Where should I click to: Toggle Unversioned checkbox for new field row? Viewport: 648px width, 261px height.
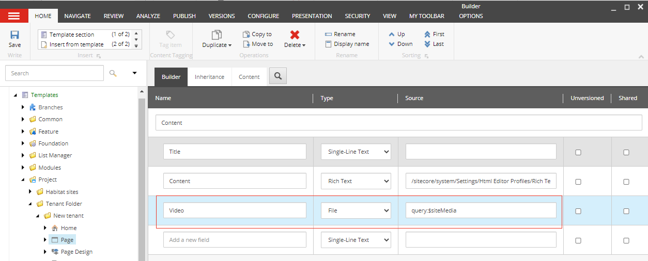tap(578, 240)
